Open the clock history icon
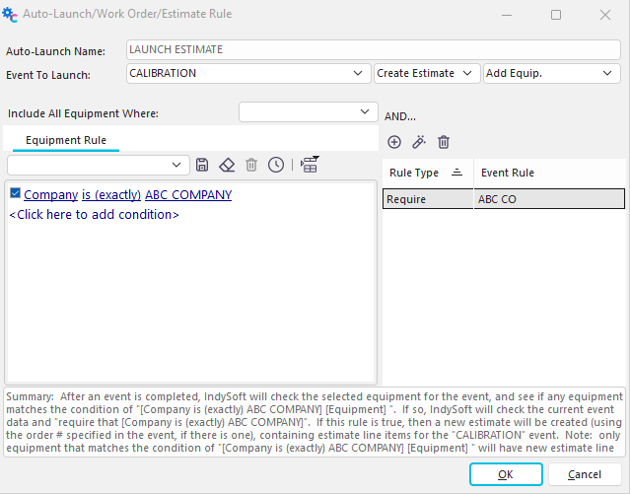630x494 pixels. tap(276, 165)
